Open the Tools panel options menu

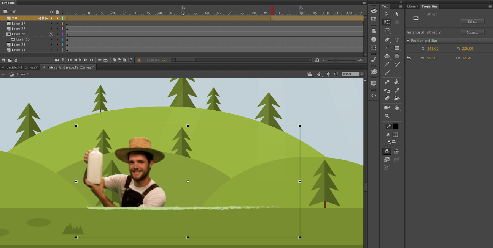401,6
